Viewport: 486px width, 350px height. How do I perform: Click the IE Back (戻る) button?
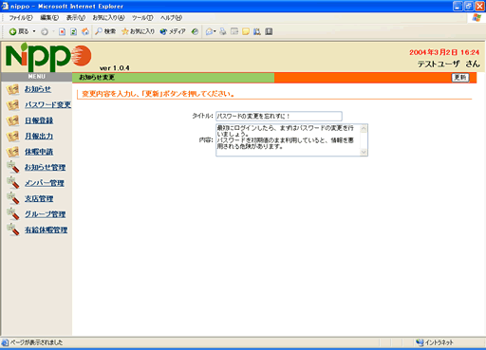[x=19, y=31]
